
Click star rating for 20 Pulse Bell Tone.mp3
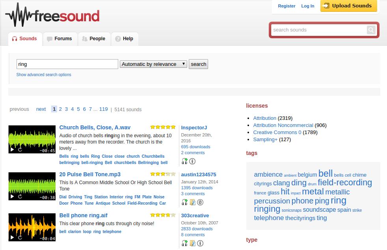tap(163, 174)
